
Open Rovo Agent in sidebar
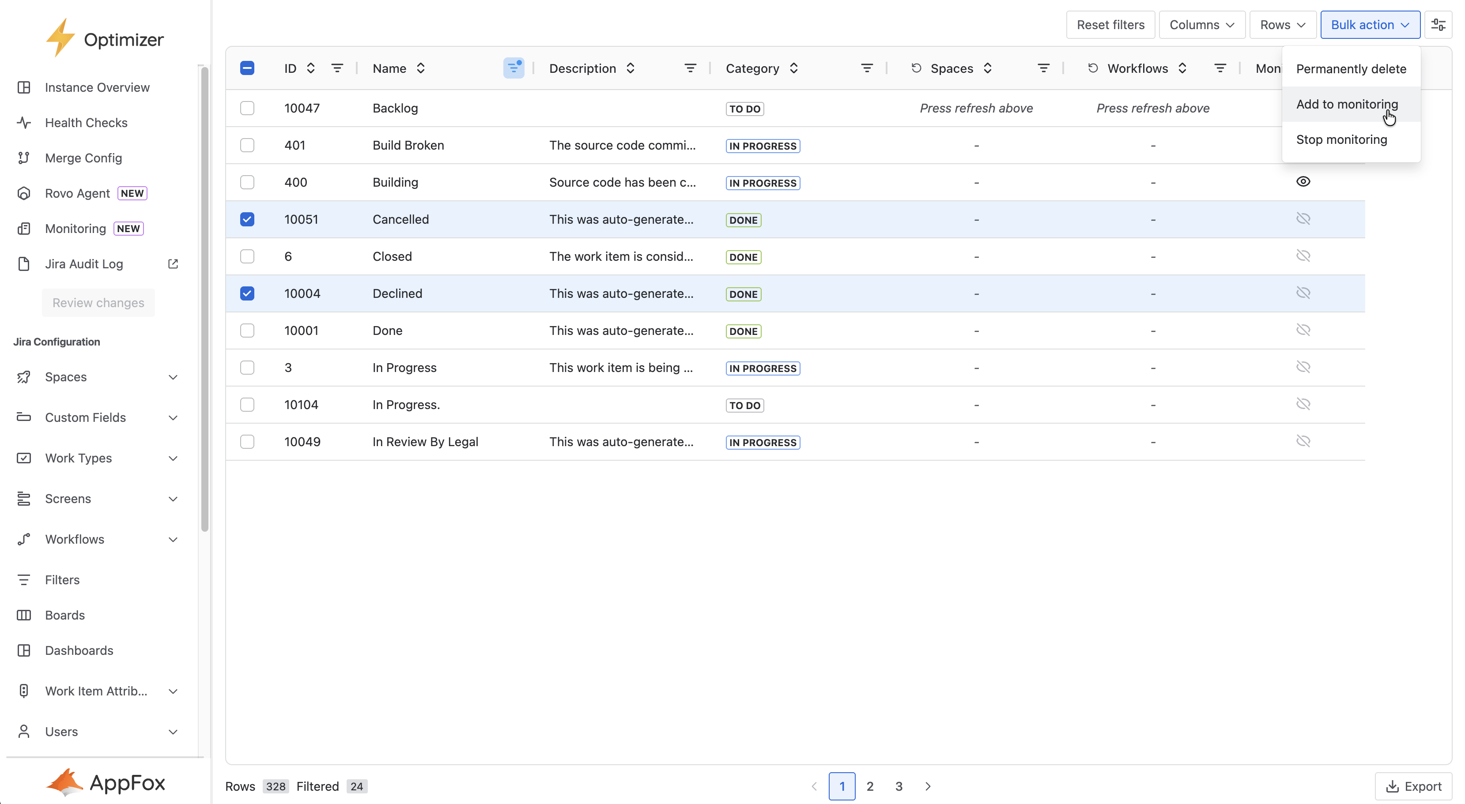(77, 193)
